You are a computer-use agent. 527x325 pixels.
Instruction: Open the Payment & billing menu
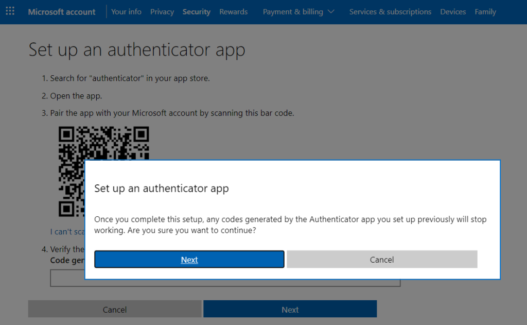(293, 11)
